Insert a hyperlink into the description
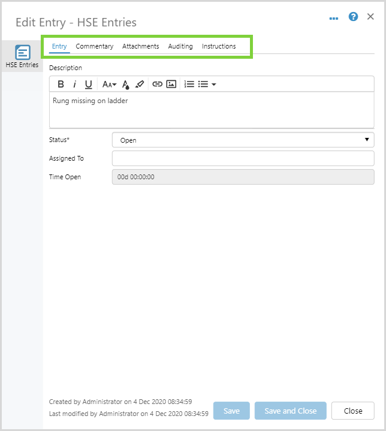 click(x=157, y=85)
